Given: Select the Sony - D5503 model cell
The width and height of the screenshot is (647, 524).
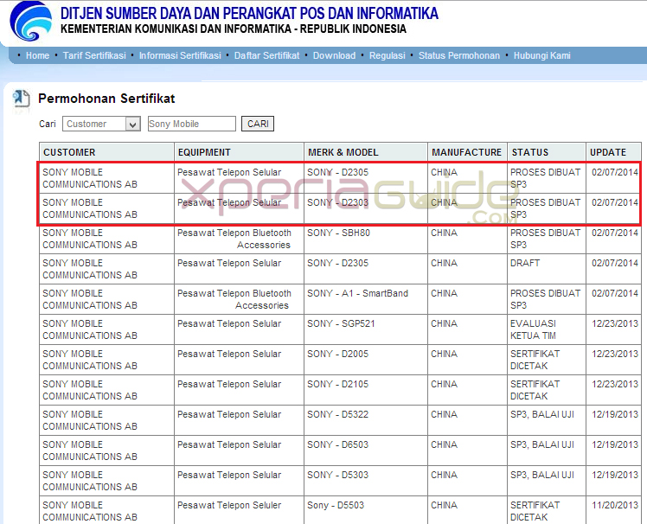Looking at the screenshot, I should click(x=366, y=510).
